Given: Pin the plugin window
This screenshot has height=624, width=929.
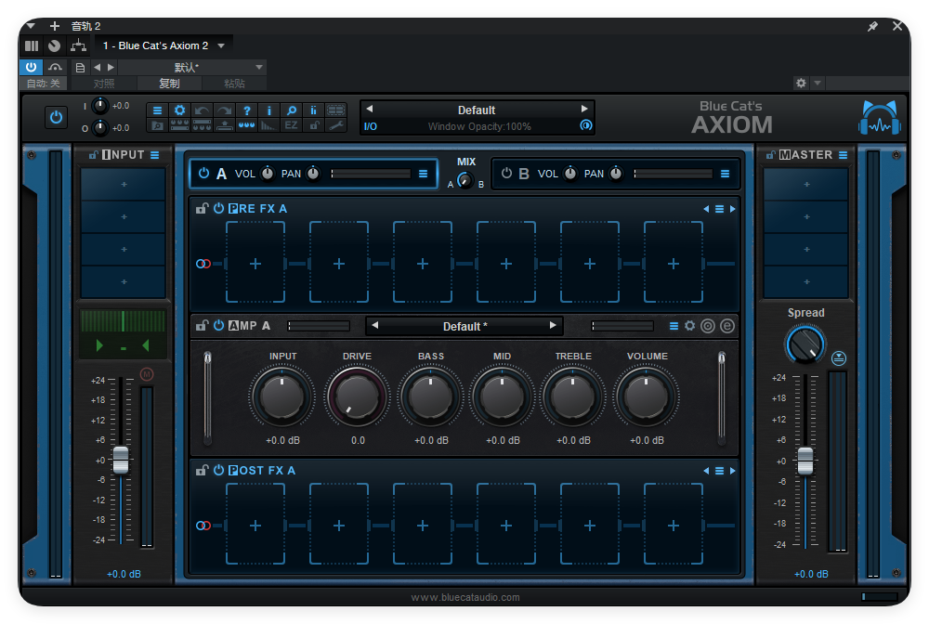Looking at the screenshot, I should click(872, 26).
